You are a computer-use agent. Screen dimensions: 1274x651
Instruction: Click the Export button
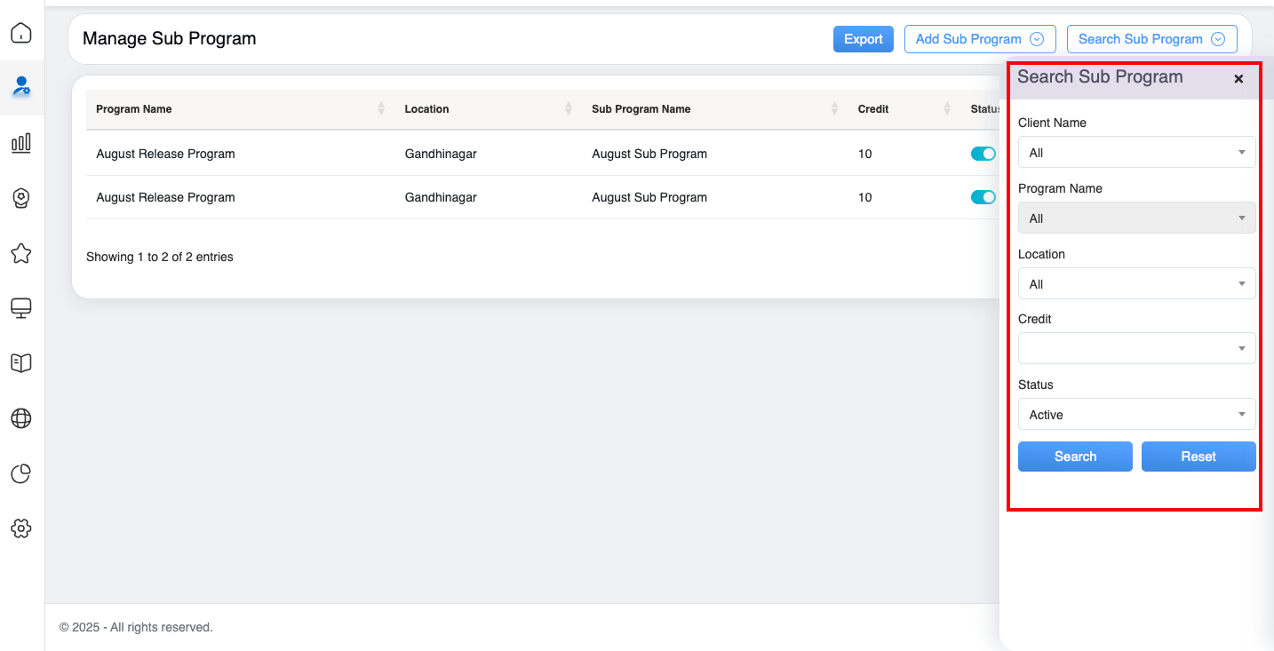pyautogui.click(x=863, y=39)
